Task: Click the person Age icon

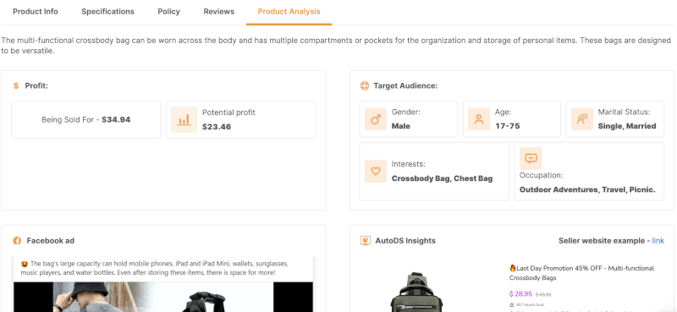Action: coord(479,119)
